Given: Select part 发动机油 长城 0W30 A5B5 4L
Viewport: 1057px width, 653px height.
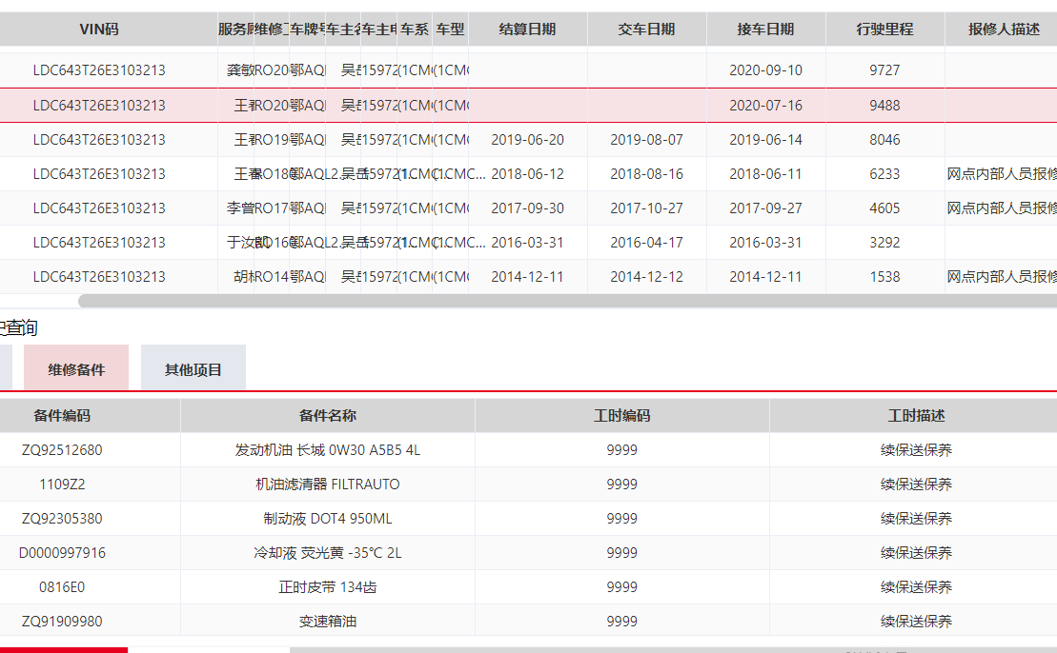Looking at the screenshot, I should coord(328,449).
